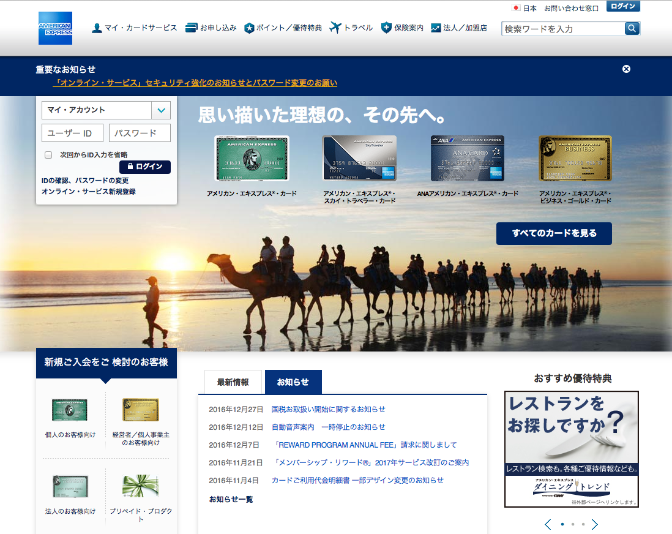
Task: Open 個人のお客様向け card option
Action: coord(70,418)
